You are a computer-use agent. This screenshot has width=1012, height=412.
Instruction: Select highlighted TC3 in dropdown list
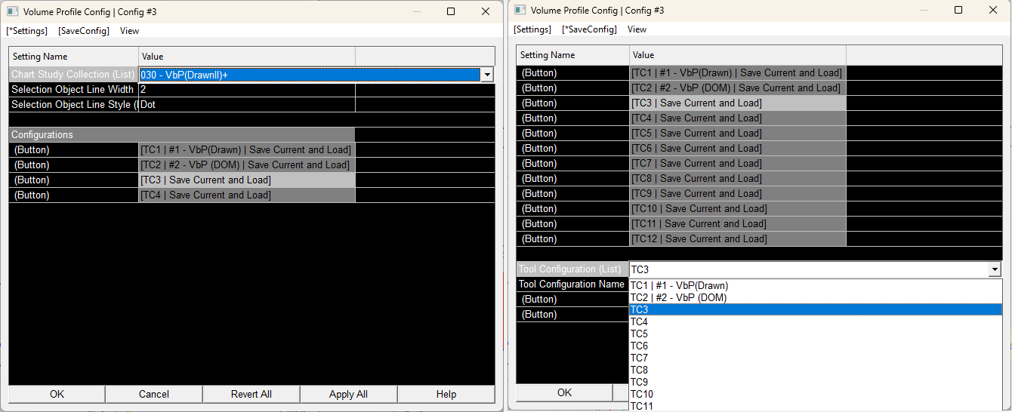click(x=816, y=310)
